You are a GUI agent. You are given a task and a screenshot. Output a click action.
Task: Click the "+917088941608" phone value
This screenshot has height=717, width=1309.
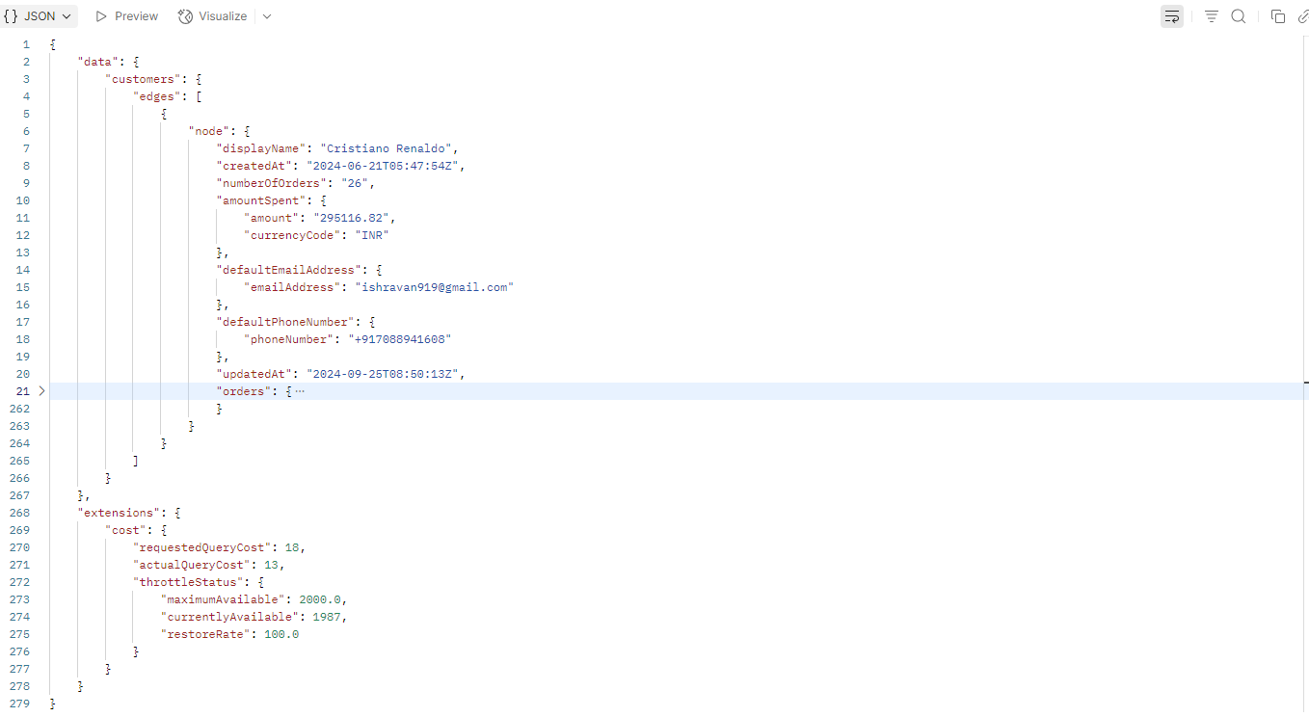(x=399, y=339)
